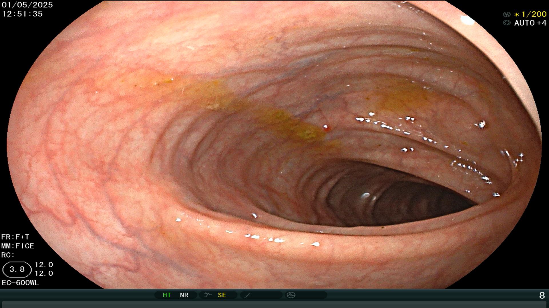Select the 1/200 shutter speed value
Image resolution: width=549 pixels, height=308 pixels.
click(x=530, y=14)
